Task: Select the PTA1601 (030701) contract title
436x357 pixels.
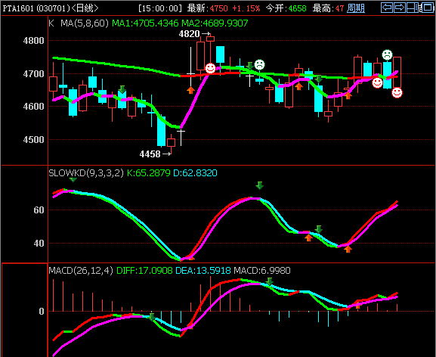Action: 51,8
